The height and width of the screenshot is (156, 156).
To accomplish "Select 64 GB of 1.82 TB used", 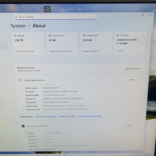I will point(25,51).
